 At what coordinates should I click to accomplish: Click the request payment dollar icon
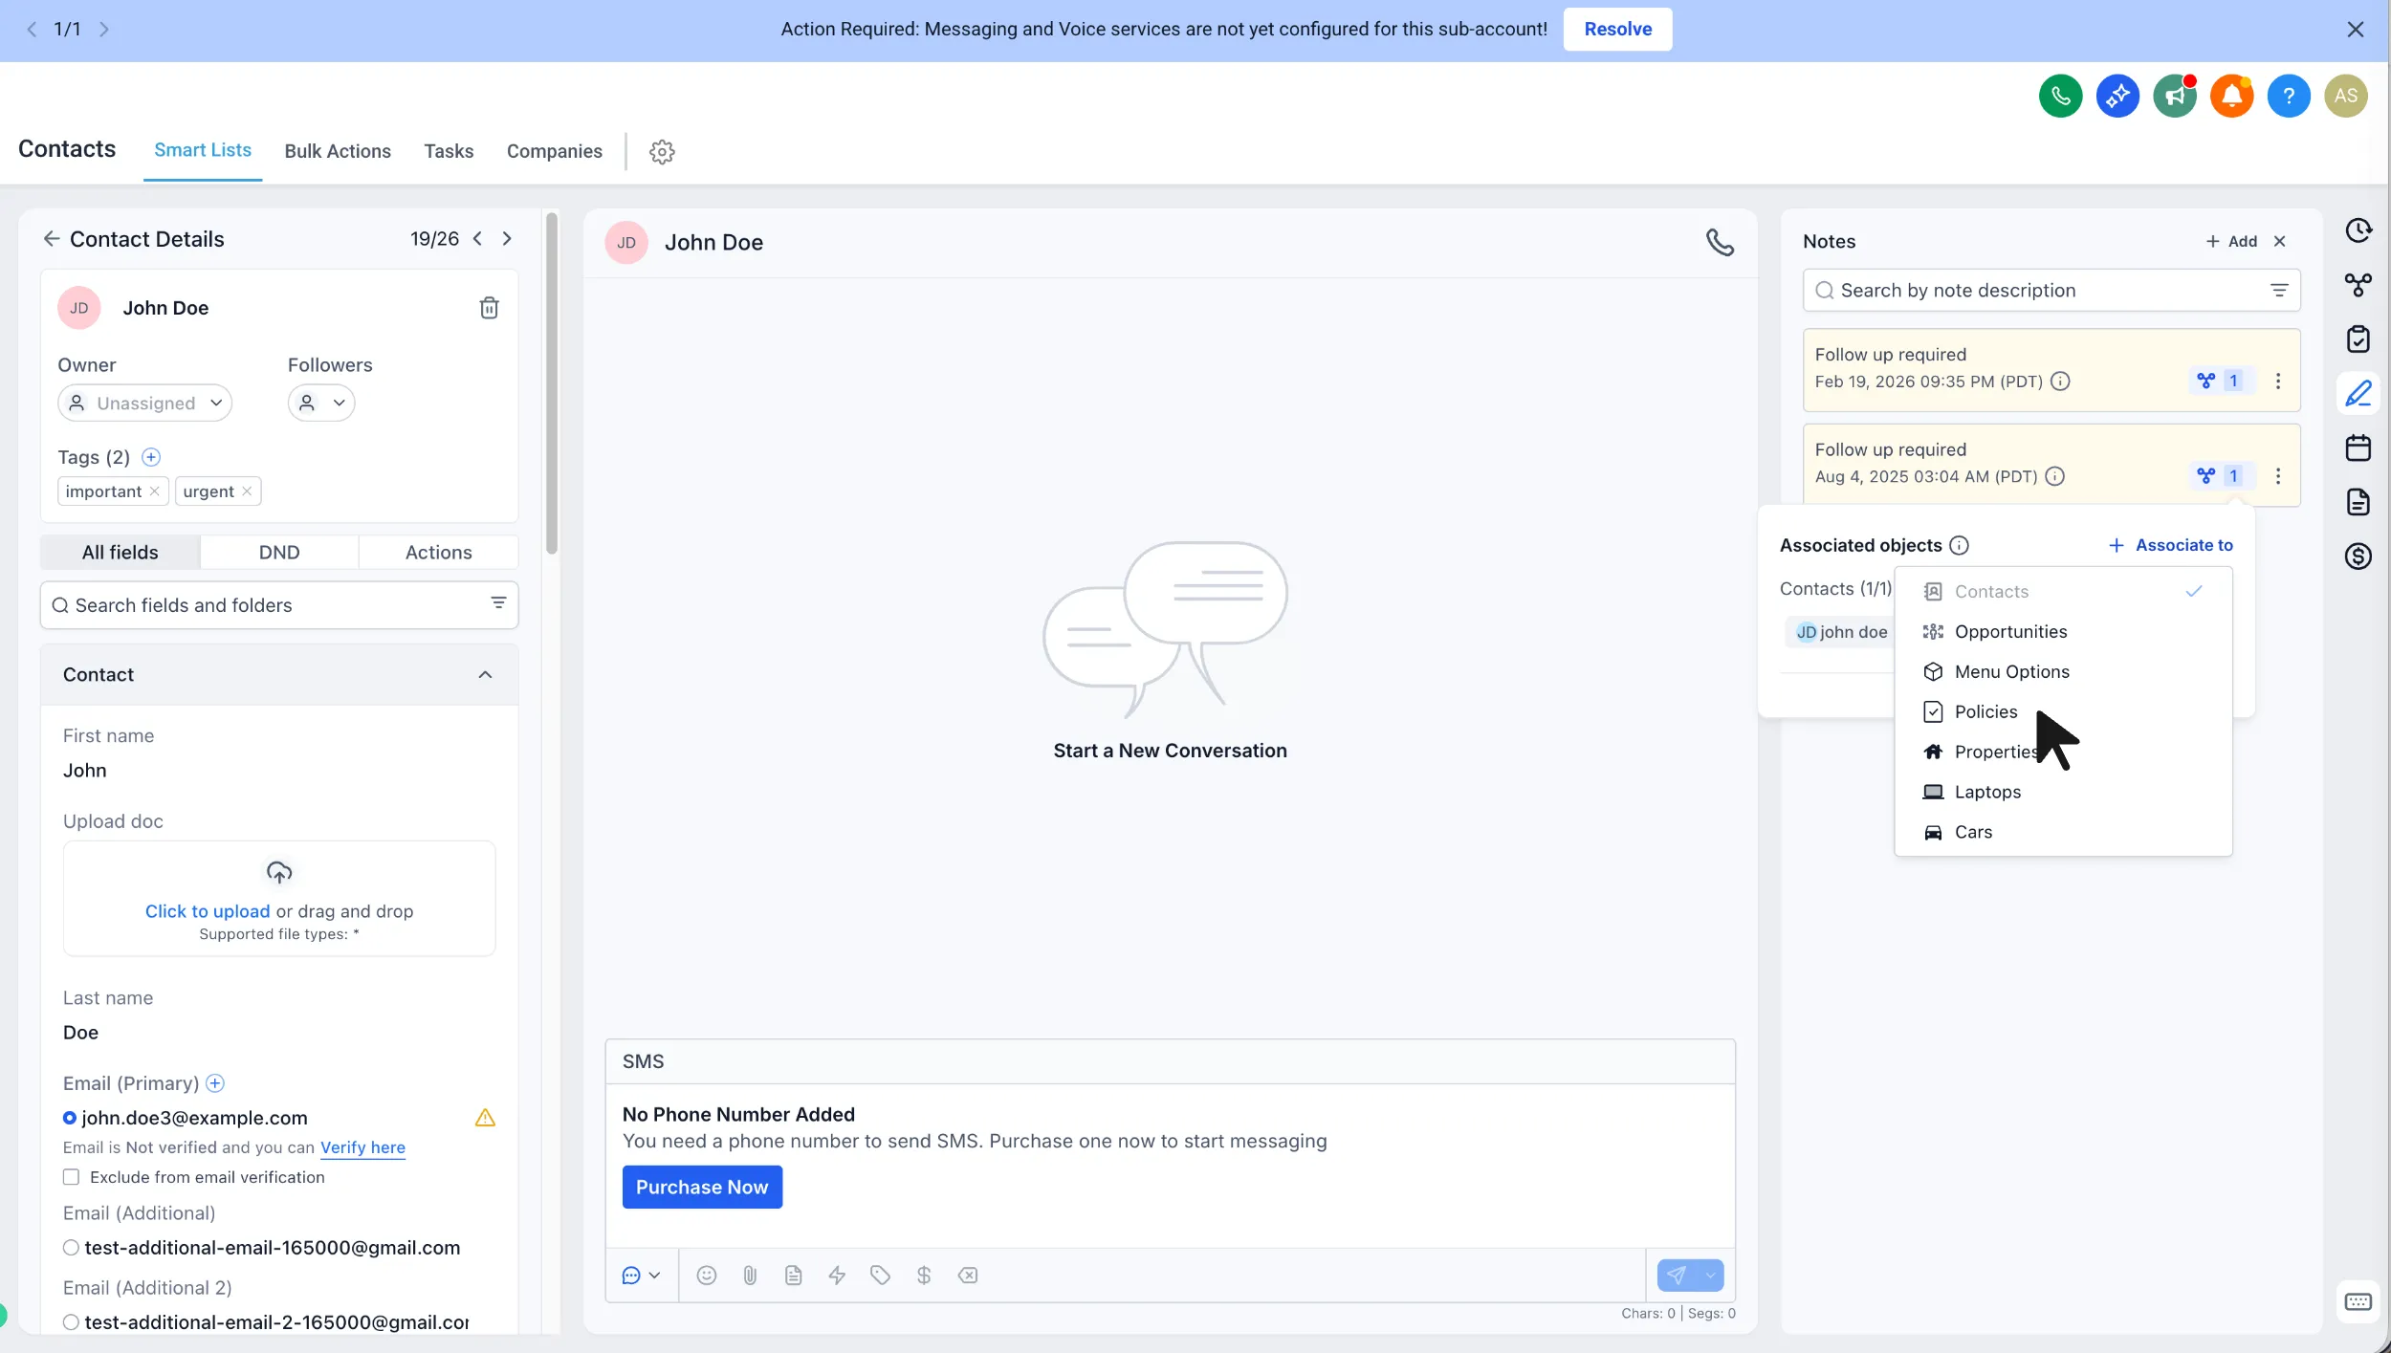click(924, 1275)
